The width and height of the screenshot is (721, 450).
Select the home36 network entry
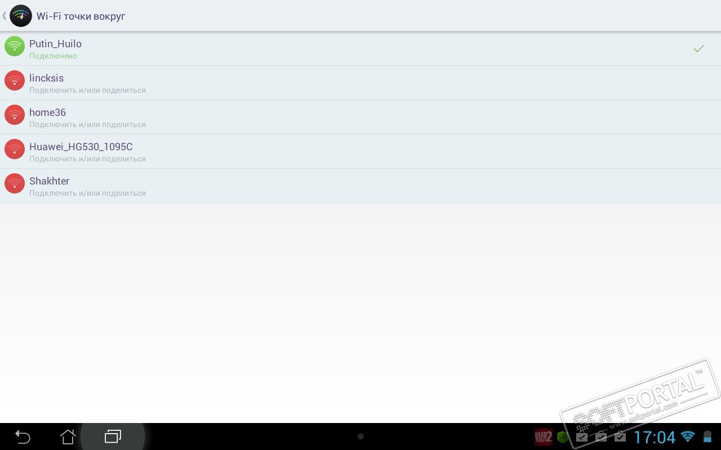click(360, 117)
